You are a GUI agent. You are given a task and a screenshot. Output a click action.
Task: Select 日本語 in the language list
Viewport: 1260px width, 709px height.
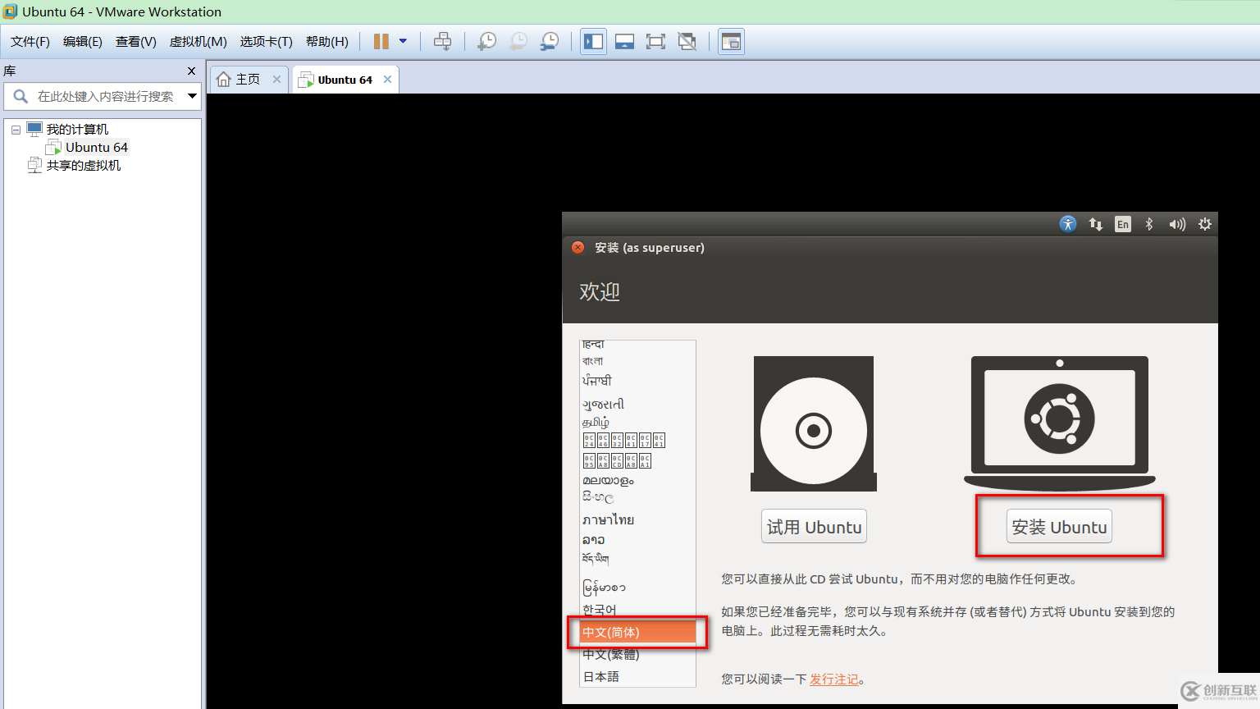[637, 676]
